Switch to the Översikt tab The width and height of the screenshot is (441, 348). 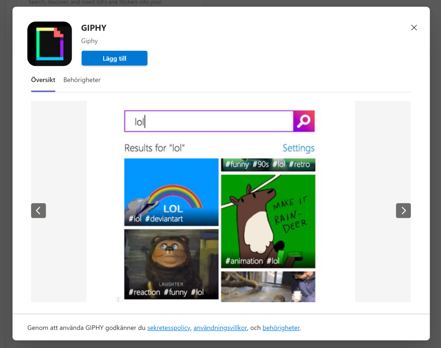pyautogui.click(x=43, y=80)
